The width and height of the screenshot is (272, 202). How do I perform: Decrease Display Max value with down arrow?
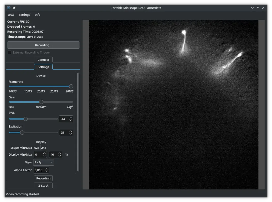(60, 156)
